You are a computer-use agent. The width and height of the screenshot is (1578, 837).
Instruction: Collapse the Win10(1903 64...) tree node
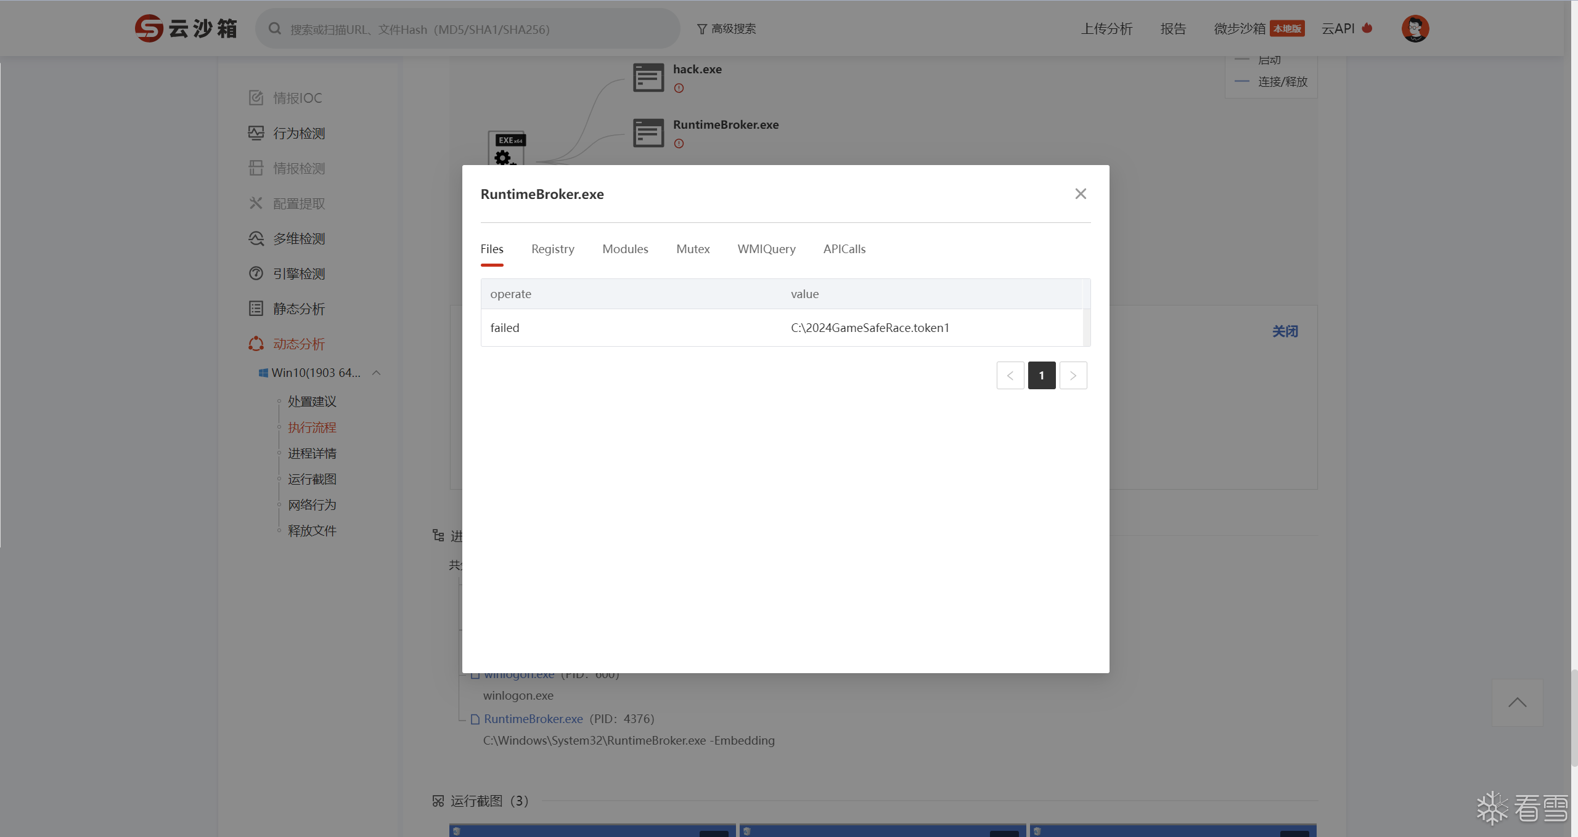(x=377, y=373)
